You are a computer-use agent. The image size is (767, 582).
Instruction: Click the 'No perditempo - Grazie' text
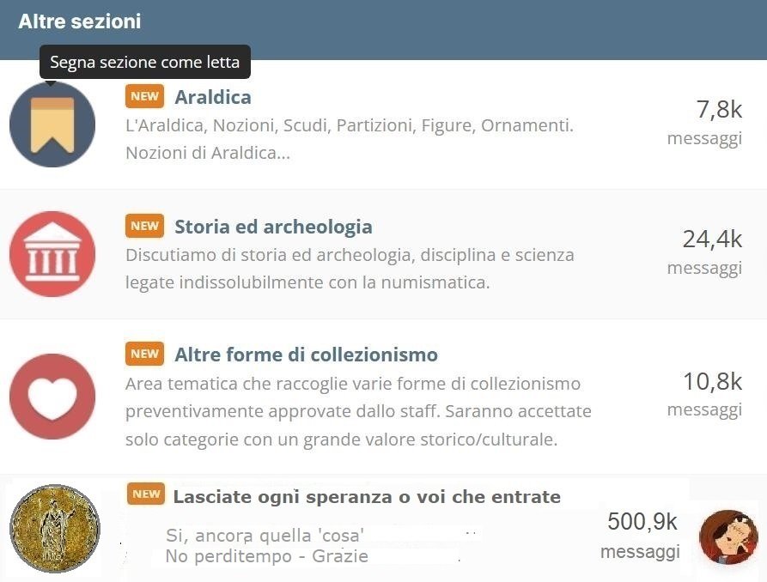click(x=266, y=556)
